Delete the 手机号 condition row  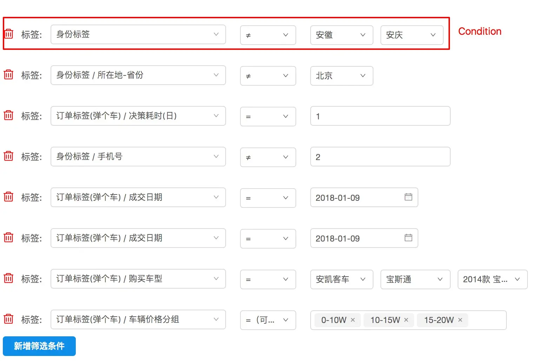(8, 156)
